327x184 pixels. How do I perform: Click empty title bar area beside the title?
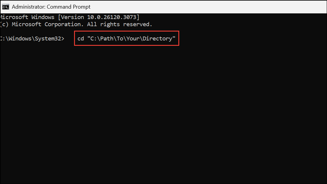point(209,7)
